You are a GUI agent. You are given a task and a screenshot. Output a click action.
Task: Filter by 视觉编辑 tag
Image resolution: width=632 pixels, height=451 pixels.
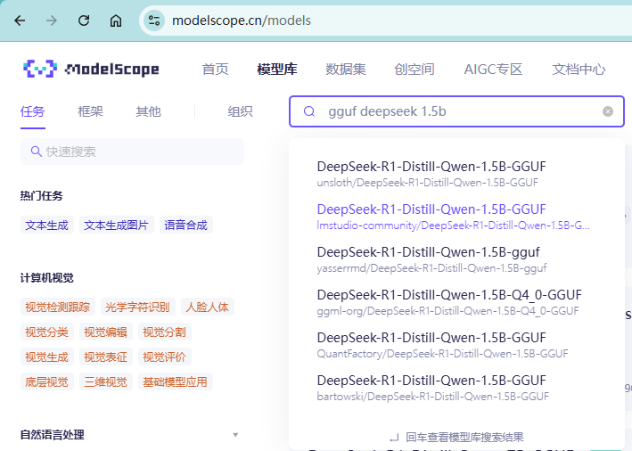(x=105, y=332)
